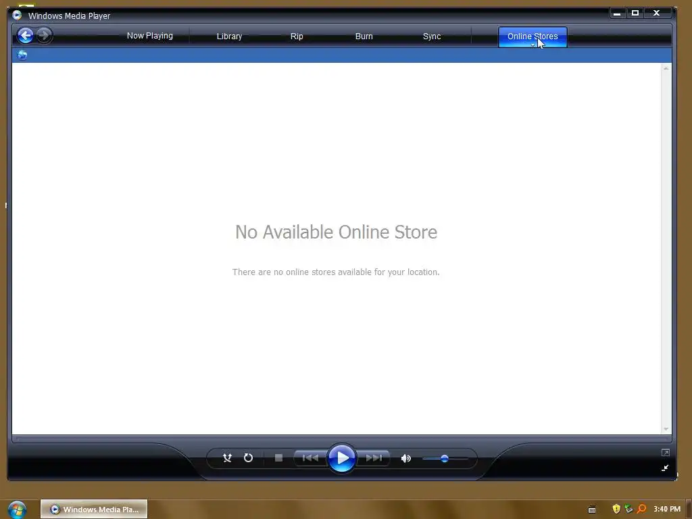The width and height of the screenshot is (692, 519).
Task: Skip to the next track
Action: (x=374, y=458)
